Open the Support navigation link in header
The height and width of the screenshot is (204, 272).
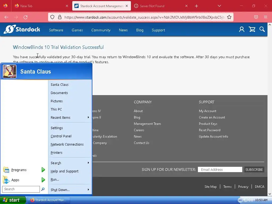(158, 30)
